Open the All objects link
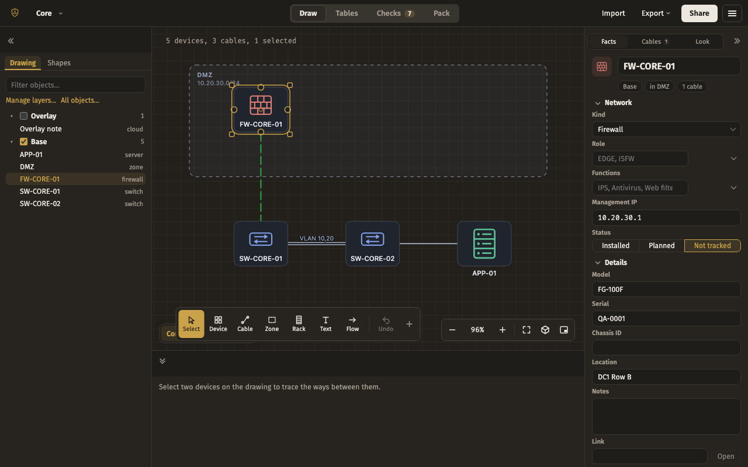This screenshot has width=748, height=467. (80, 100)
